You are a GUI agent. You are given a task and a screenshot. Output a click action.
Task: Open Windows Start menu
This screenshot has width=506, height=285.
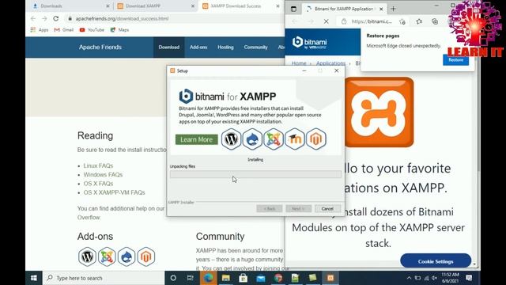click(x=33, y=278)
